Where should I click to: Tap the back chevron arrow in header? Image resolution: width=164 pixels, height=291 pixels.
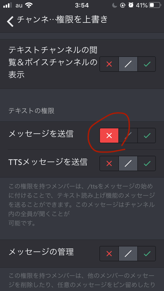pos(11,21)
